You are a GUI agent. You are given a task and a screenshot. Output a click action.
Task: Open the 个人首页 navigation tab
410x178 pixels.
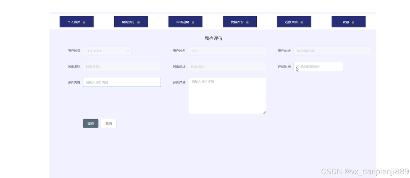pos(76,22)
